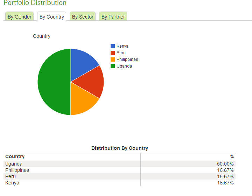The width and height of the screenshot is (252, 196).
Task: Click the 50.00% value for Uganda
Action: point(225,164)
